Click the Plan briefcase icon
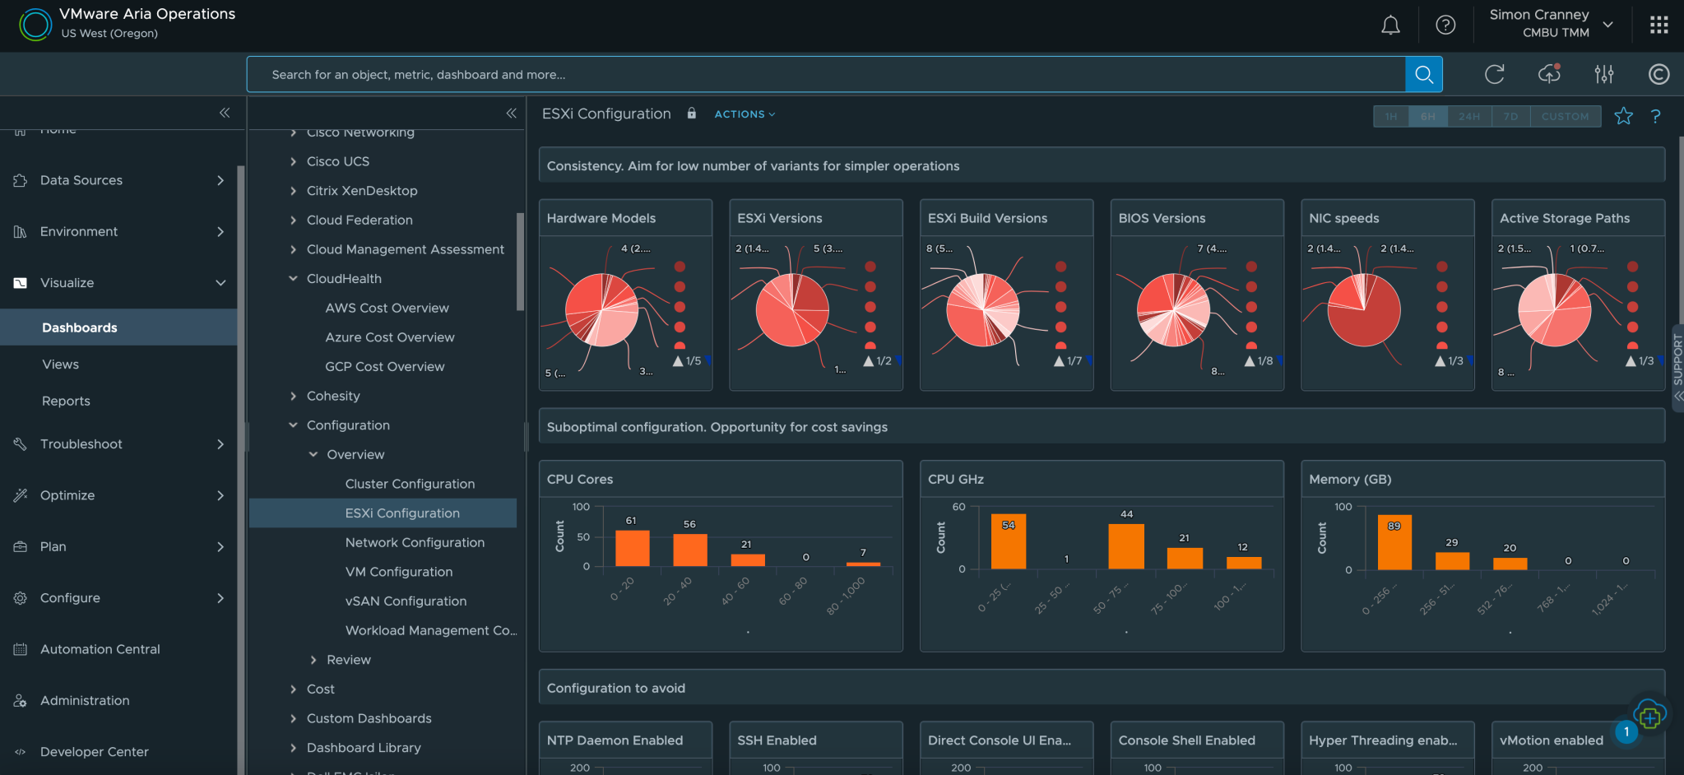The image size is (1684, 775). 21,546
